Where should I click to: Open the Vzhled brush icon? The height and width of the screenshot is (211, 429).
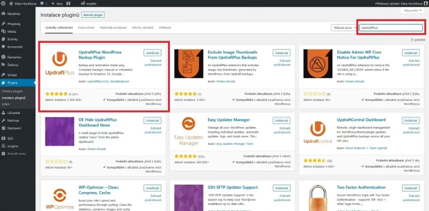coord(3,75)
